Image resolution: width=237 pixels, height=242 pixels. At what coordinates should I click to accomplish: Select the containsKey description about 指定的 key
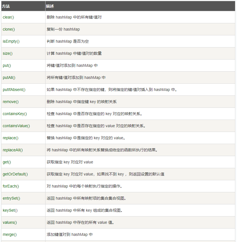(x=95, y=114)
